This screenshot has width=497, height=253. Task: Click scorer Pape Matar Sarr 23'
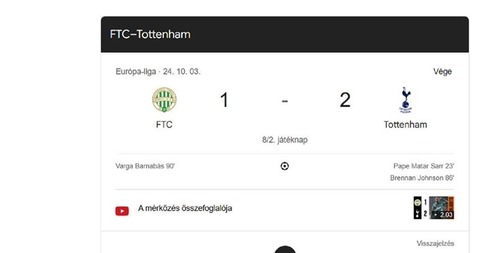[423, 166]
